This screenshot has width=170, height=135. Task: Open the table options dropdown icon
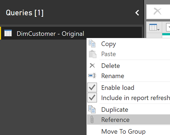point(154,27)
